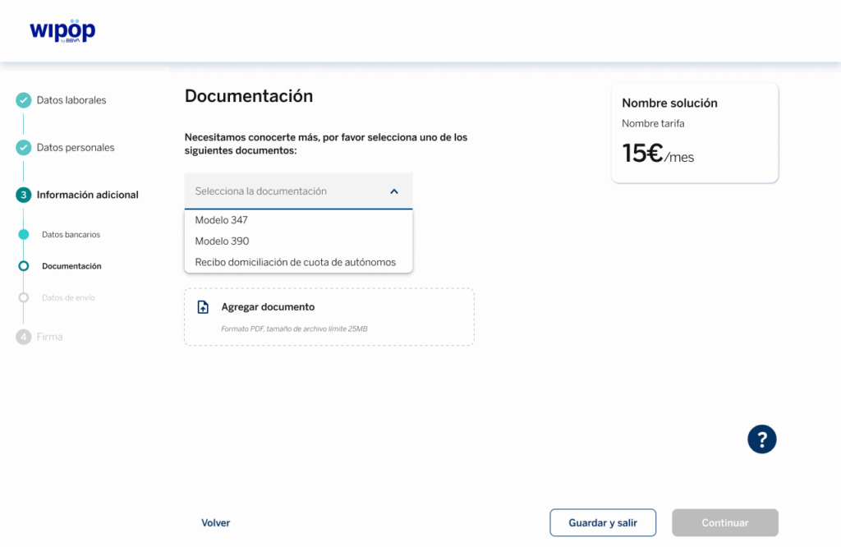Click the Datos personales checkmark icon
This screenshot has height=547, width=841.
pos(24,148)
